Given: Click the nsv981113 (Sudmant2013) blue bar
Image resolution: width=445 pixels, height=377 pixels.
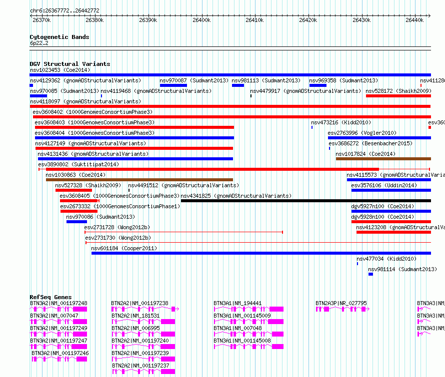Looking at the screenshot, I should [238, 85].
